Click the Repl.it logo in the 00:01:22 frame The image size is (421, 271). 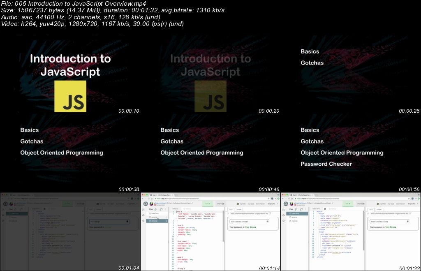click(x=286, y=204)
